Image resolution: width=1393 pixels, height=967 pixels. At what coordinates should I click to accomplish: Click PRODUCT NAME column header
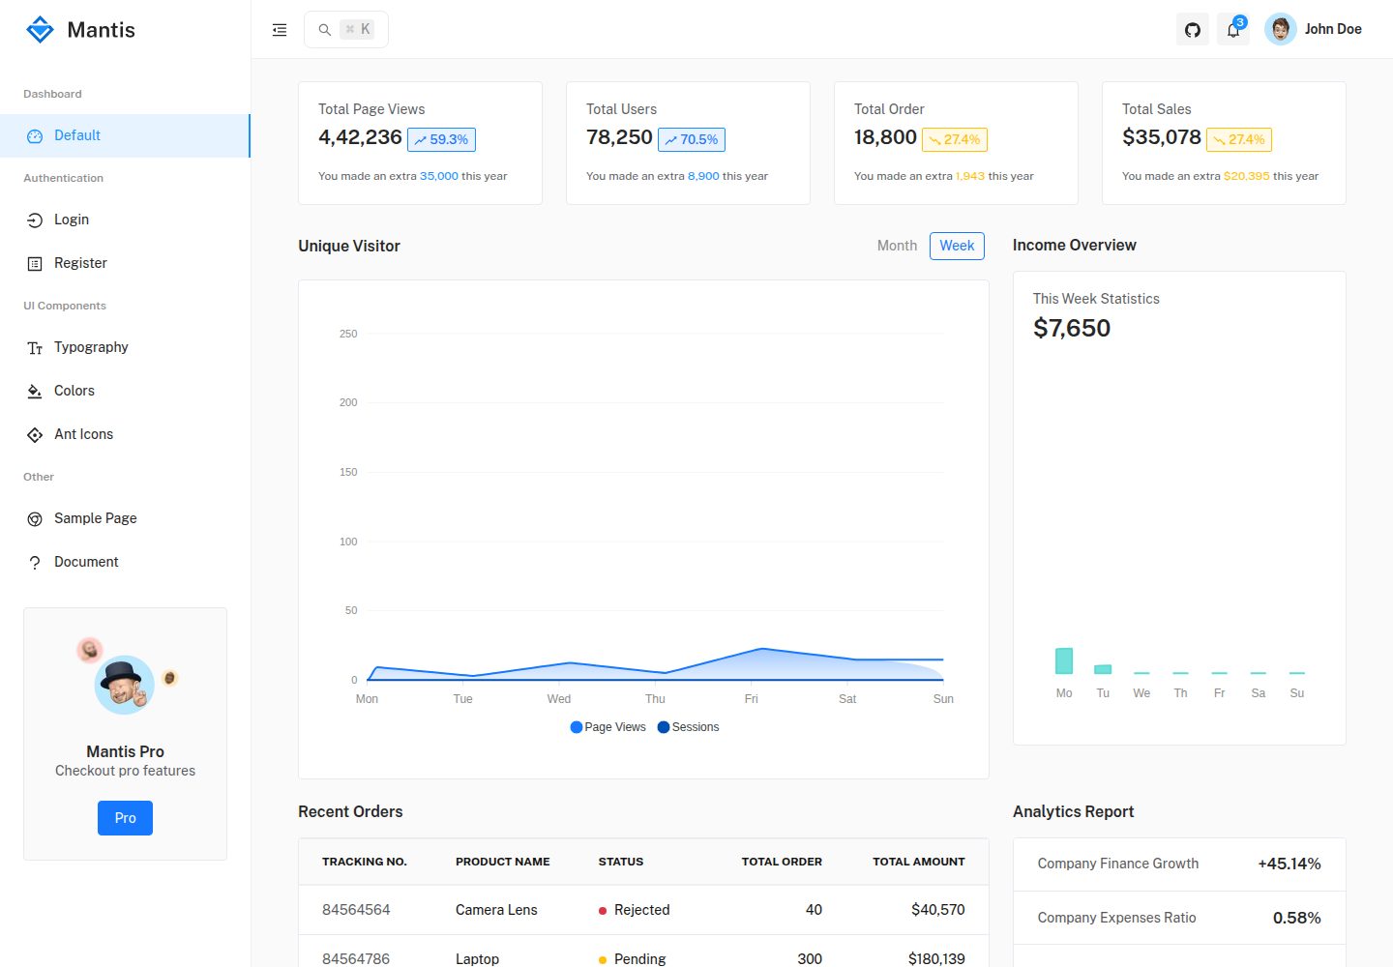coord(503,862)
